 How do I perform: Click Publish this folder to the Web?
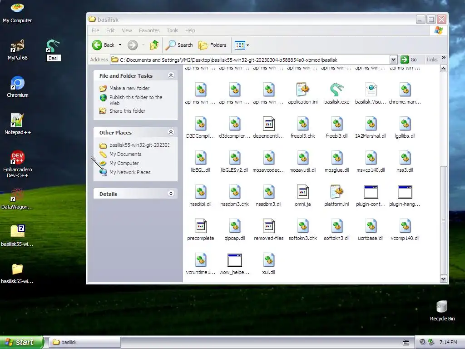point(136,100)
